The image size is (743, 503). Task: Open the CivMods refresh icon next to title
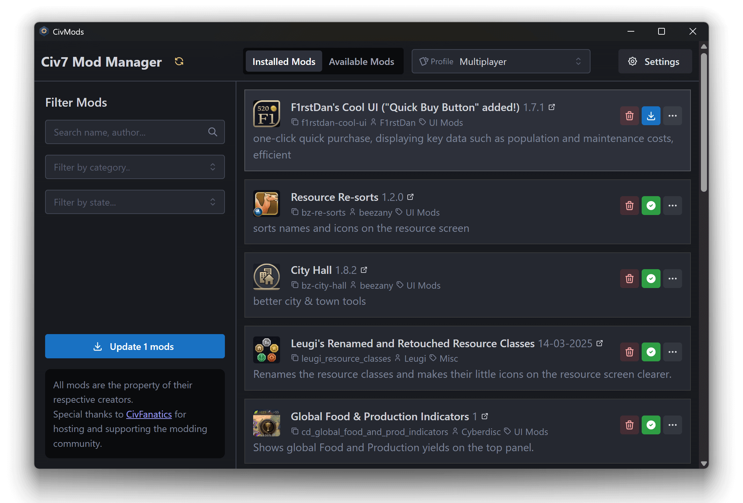[x=179, y=61]
